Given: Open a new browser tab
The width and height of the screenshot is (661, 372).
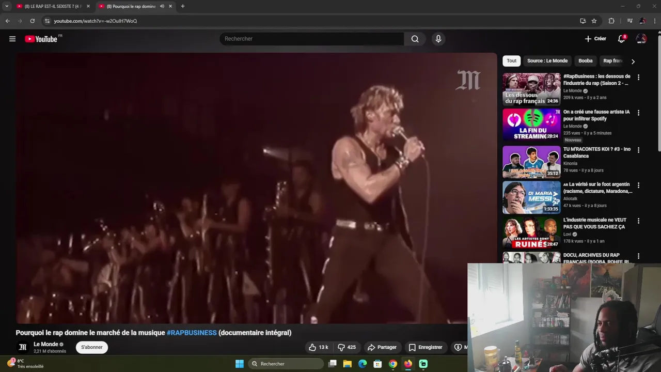Looking at the screenshot, I should [182, 6].
